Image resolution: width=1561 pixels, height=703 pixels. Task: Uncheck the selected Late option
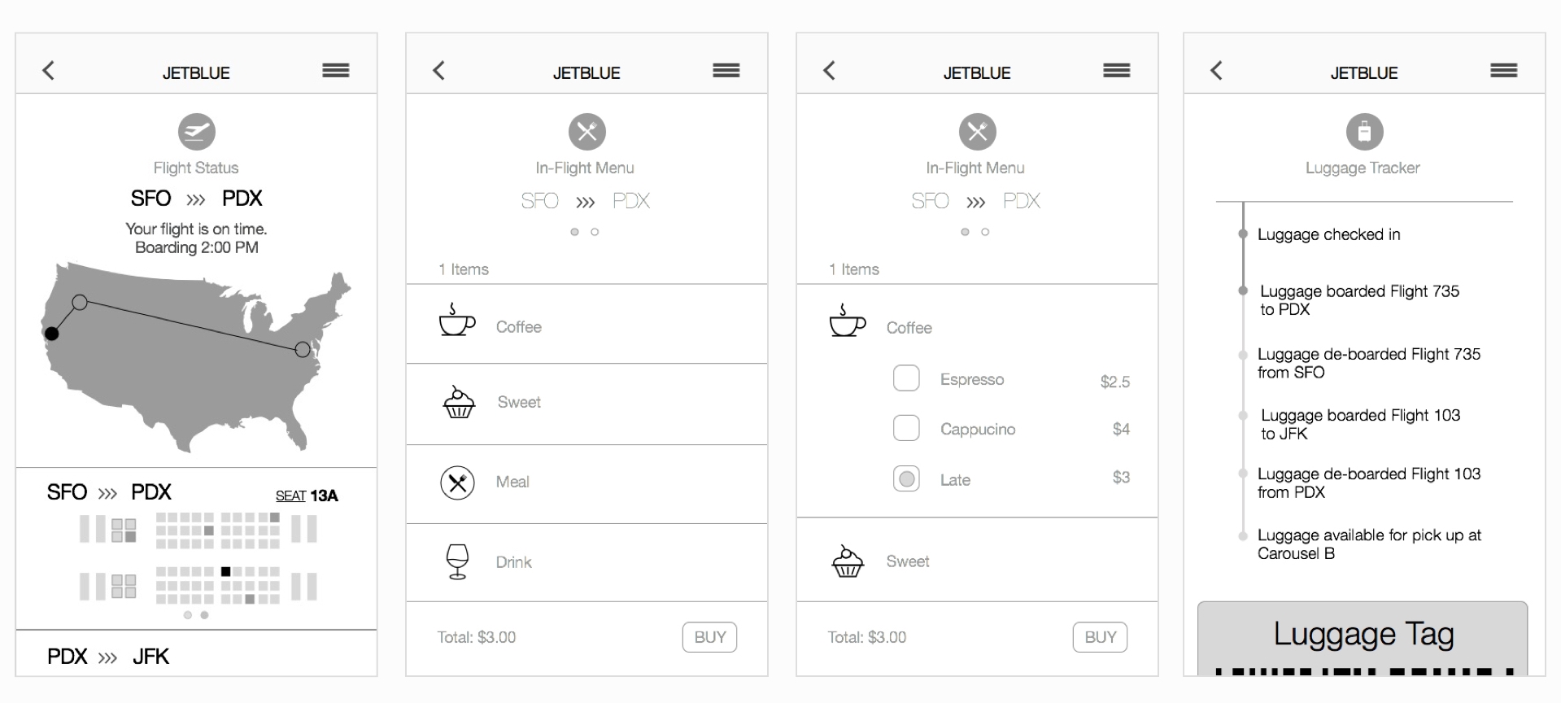click(906, 478)
